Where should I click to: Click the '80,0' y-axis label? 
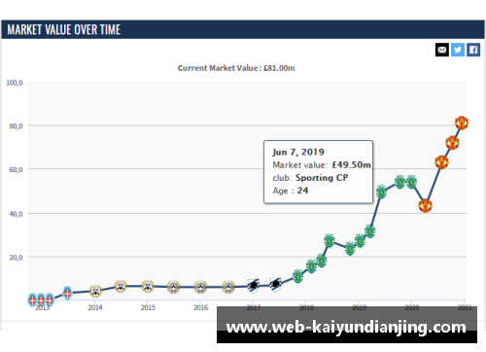tap(16, 126)
